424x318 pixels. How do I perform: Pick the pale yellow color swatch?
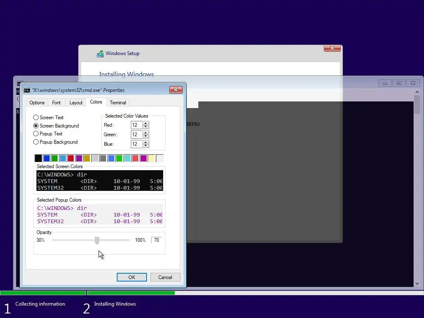[x=152, y=158]
